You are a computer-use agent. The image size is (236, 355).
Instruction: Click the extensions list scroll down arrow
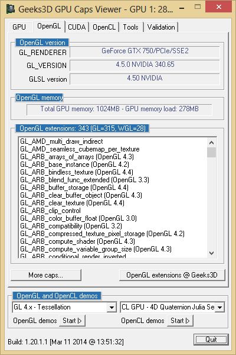coord(211,253)
